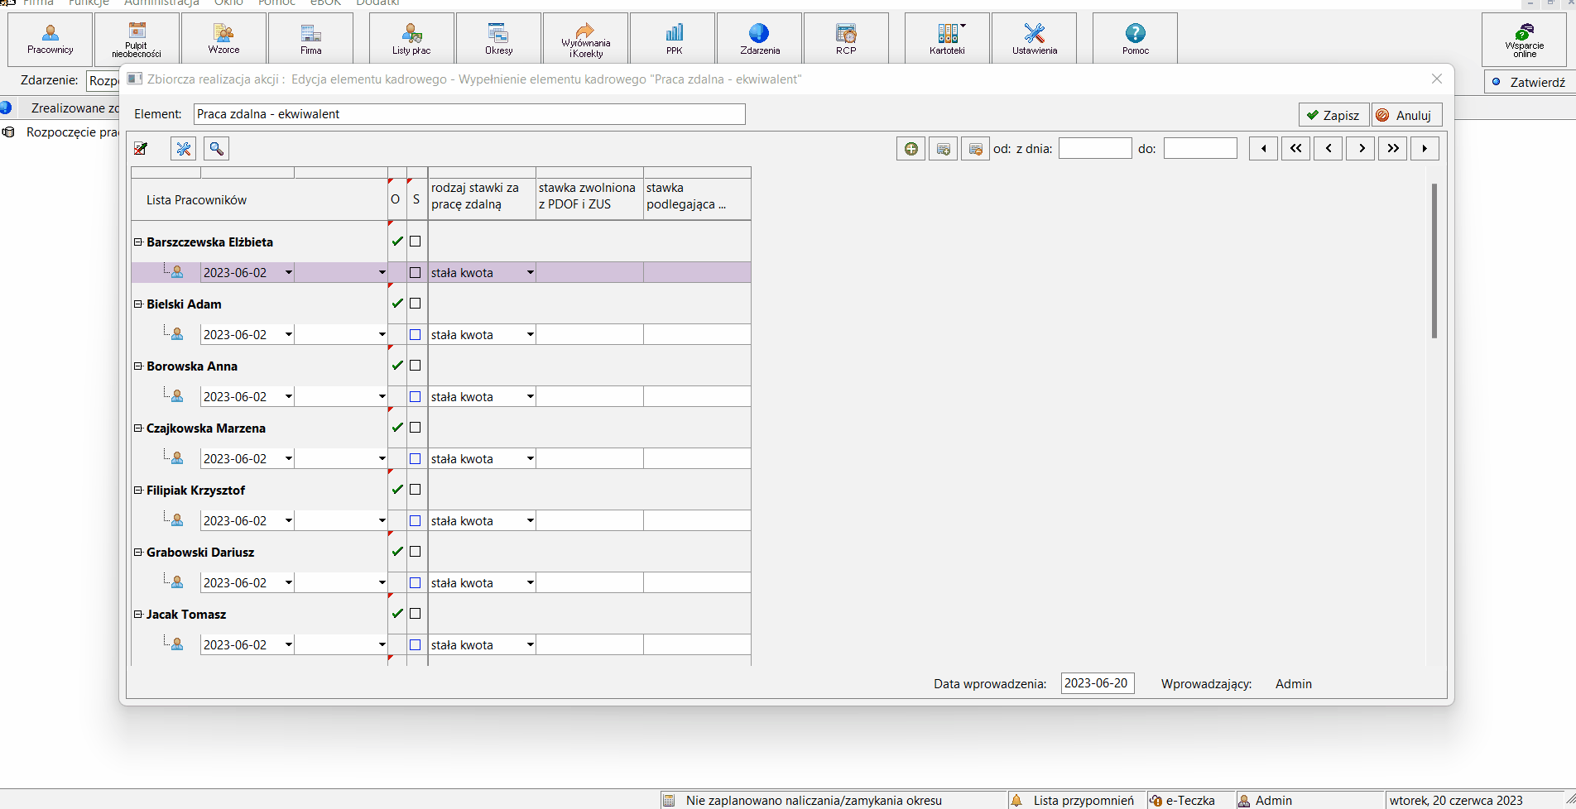Image resolution: width=1576 pixels, height=809 pixels.
Task: Go to first record navigation arrow
Action: click(1263, 149)
